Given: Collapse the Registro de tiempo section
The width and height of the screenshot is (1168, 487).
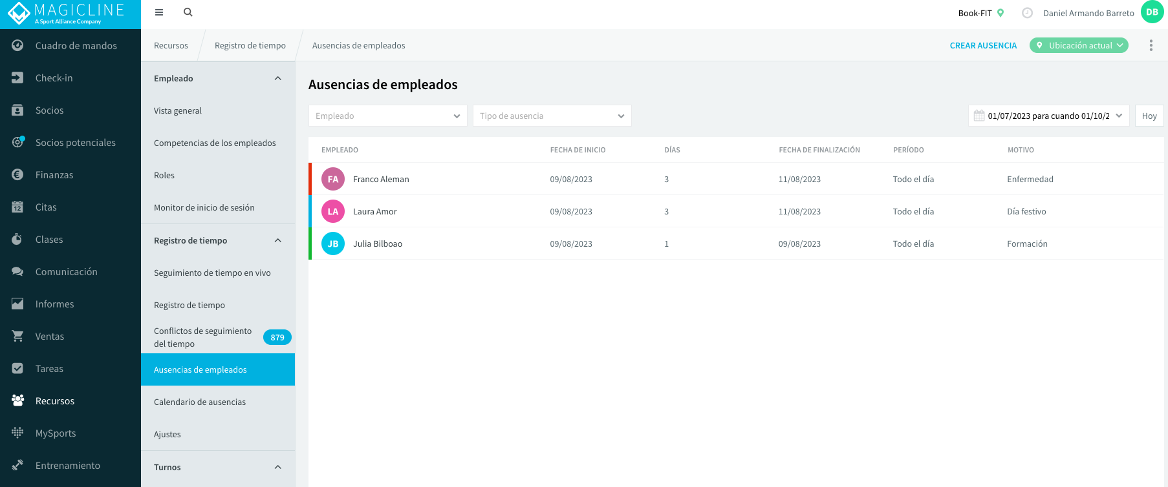Looking at the screenshot, I should [278, 240].
